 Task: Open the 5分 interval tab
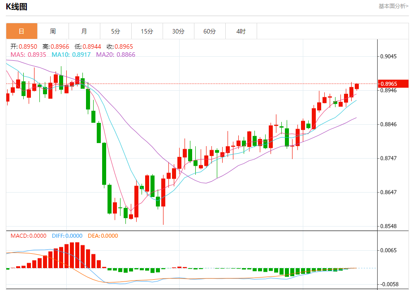coord(116,31)
